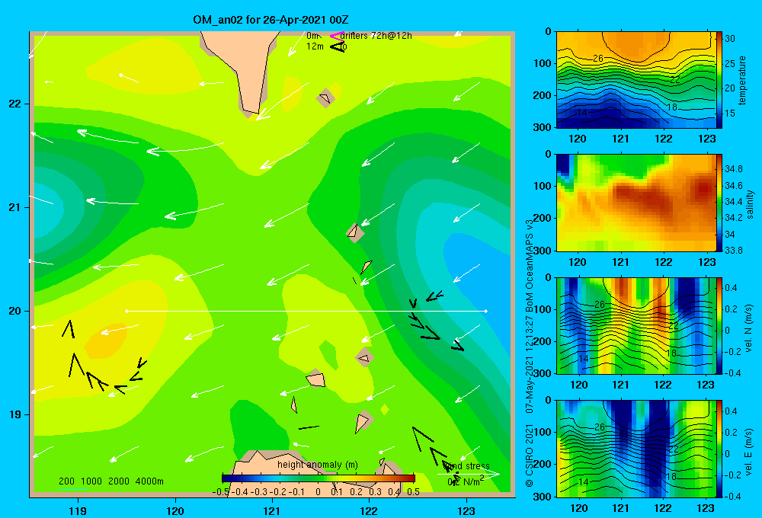Image resolution: width=762 pixels, height=518 pixels.
Task: Click the '0.2 N/m²' wind stress value
Action: coord(466,481)
